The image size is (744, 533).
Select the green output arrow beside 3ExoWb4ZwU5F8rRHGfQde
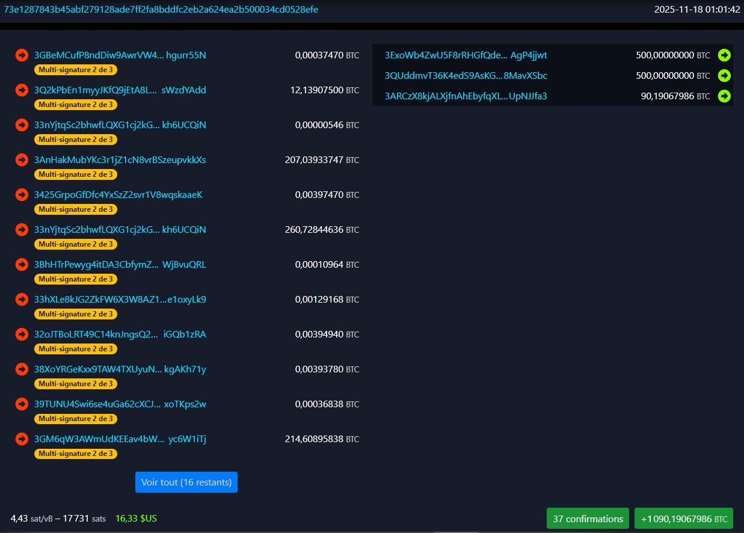pos(724,55)
